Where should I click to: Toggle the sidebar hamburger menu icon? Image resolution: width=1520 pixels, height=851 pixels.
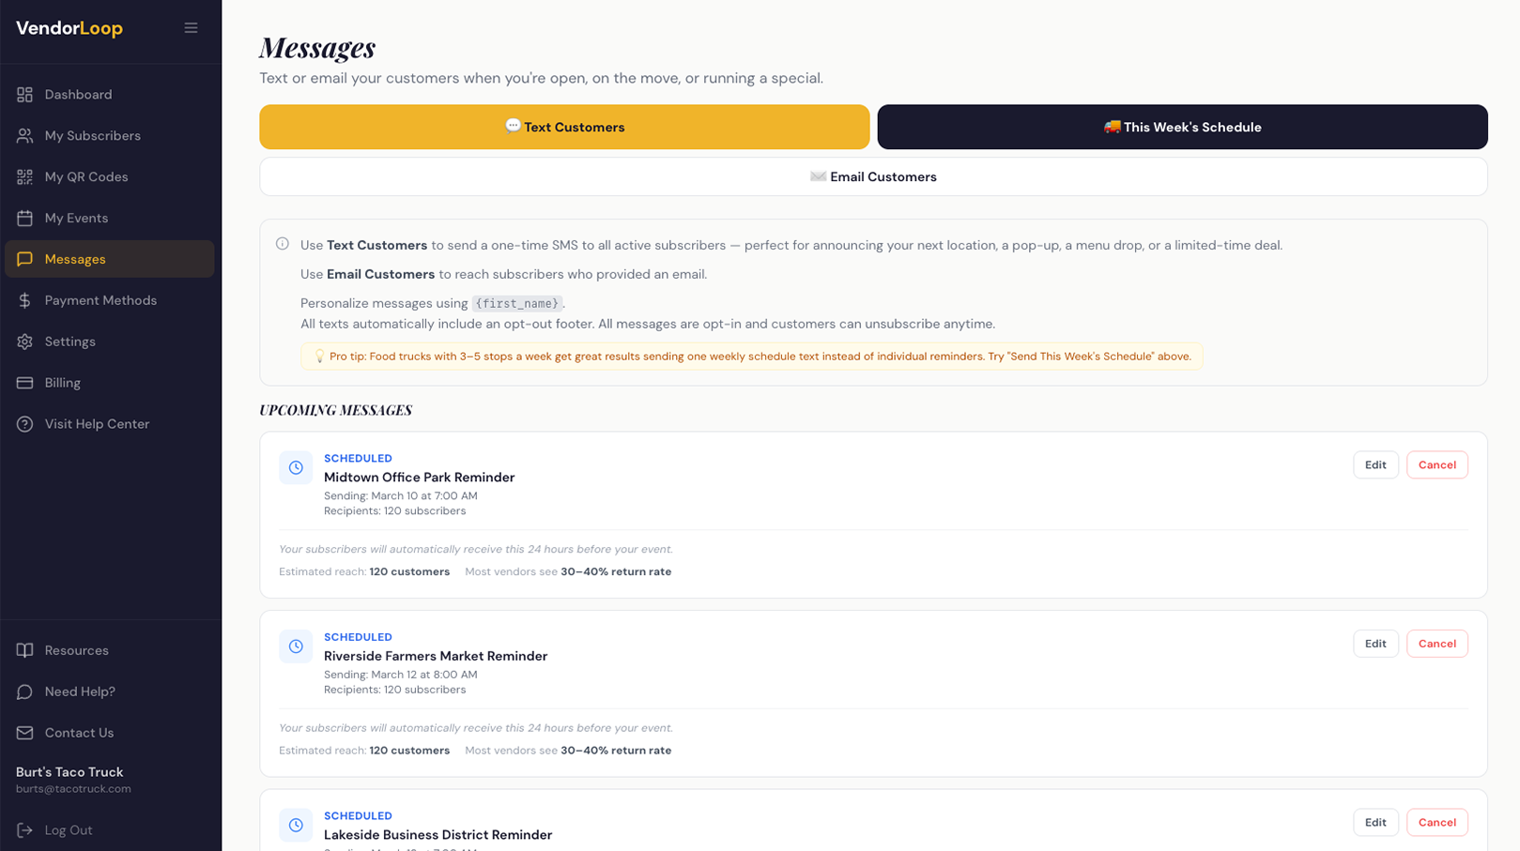(191, 28)
